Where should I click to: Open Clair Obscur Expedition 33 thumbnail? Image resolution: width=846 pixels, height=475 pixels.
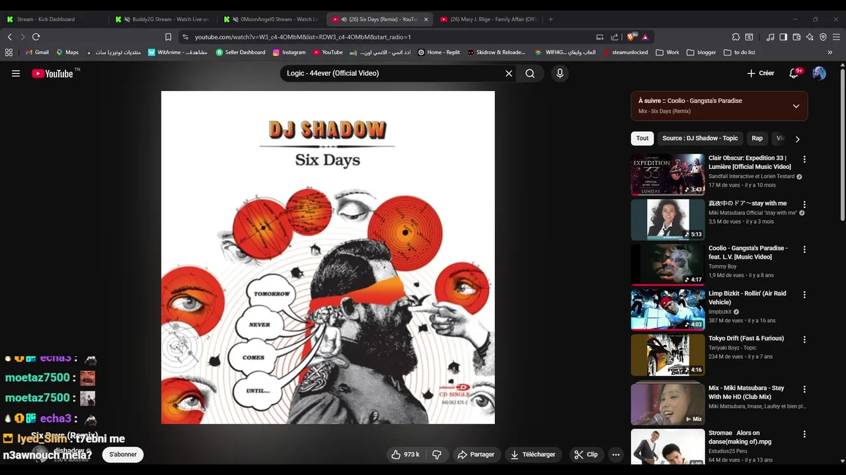668,174
